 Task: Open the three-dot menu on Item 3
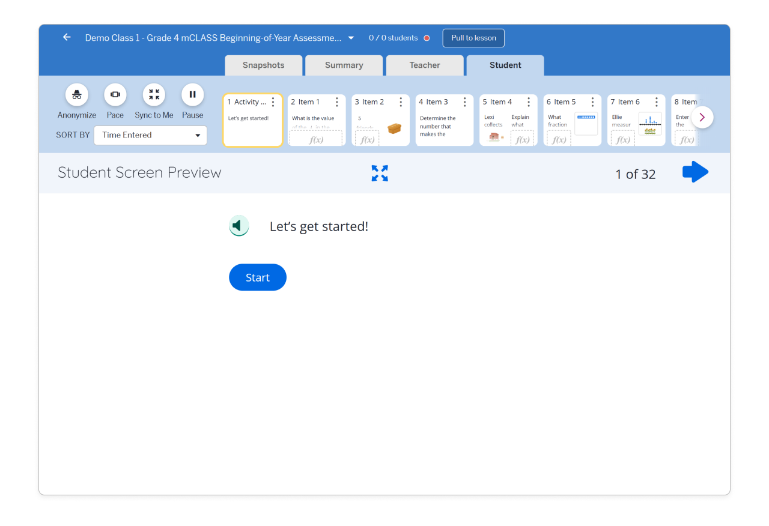pos(464,101)
